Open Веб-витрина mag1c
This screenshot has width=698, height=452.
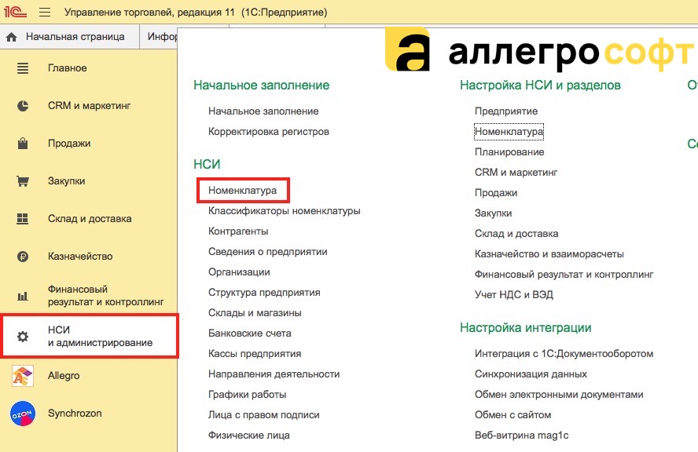click(521, 436)
